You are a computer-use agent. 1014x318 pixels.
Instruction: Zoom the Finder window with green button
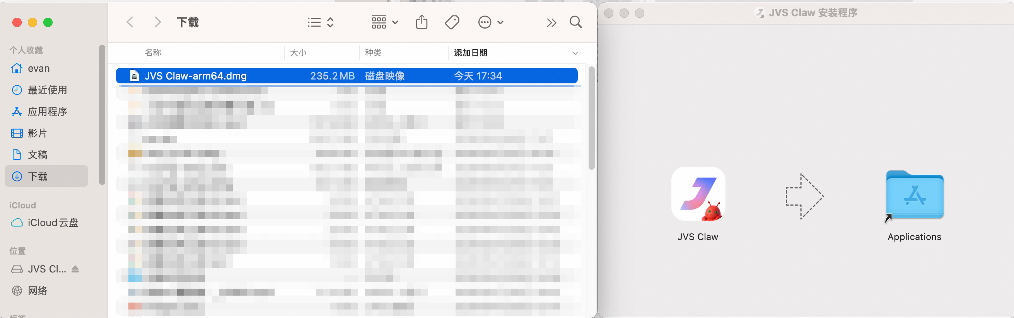pos(48,22)
